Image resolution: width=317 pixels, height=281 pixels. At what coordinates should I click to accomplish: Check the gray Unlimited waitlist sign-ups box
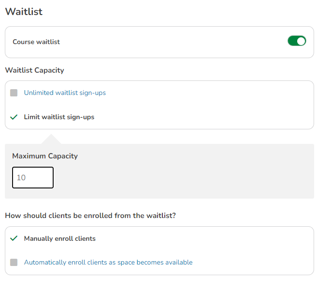coord(14,93)
